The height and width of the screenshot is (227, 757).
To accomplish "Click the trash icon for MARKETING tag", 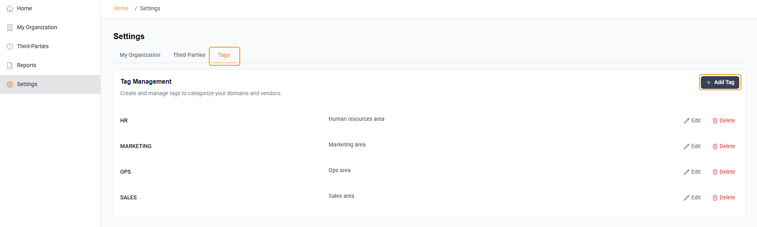I will coord(715,146).
